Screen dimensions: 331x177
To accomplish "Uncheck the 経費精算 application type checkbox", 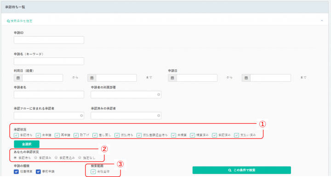I will click(x=16, y=172).
